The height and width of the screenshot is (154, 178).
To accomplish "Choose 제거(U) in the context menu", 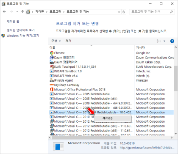I will pos(112,118).
